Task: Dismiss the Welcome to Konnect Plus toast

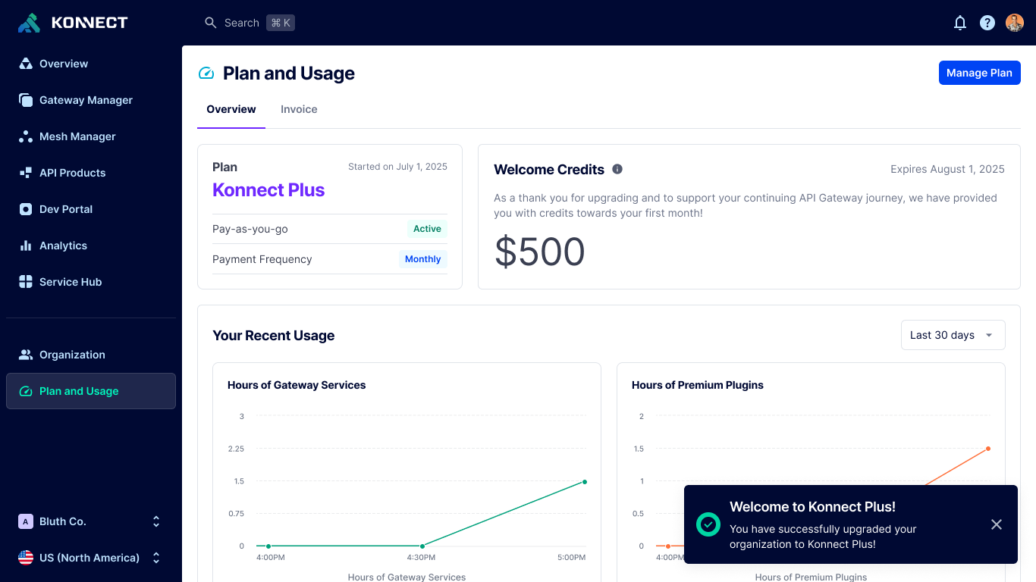Action: (997, 524)
